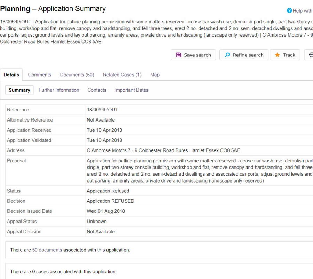Track this planning application

click(285, 55)
